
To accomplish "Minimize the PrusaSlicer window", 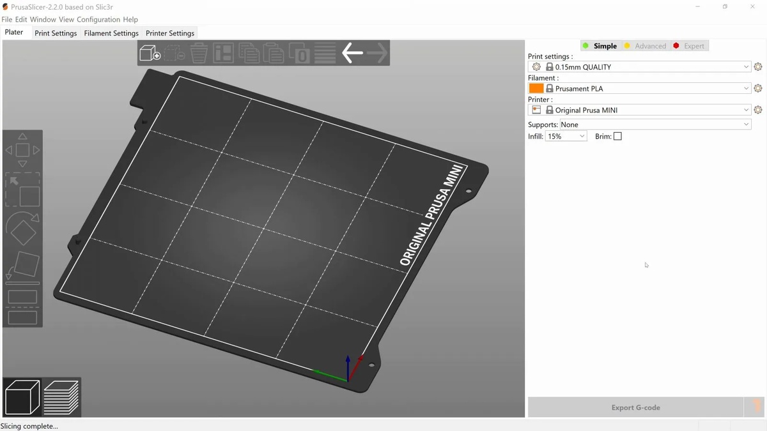I will point(697,6).
